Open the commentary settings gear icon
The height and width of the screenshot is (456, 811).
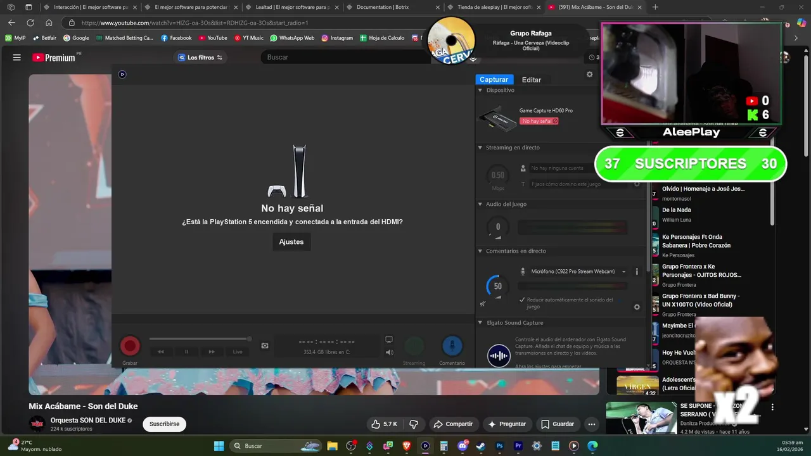click(637, 307)
